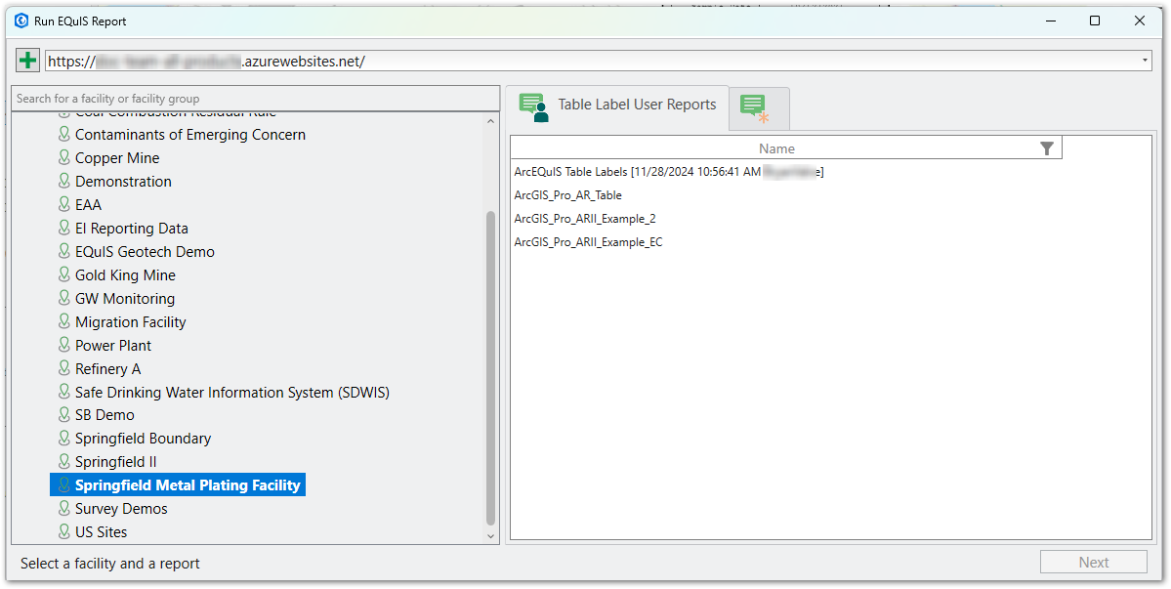This screenshot has width=1171, height=589.
Task: Sort by the Name column header
Action: (776, 148)
